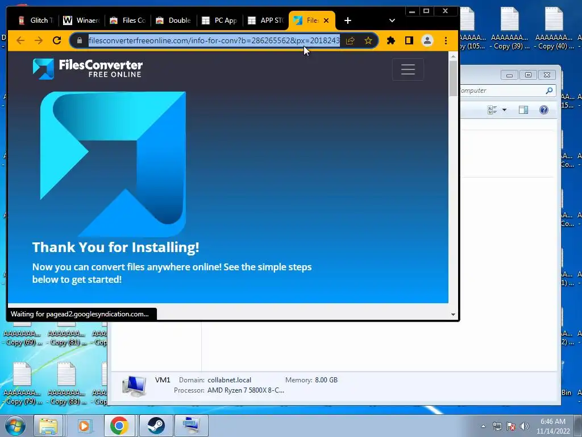This screenshot has height=437, width=582.
Task: Open Windows Explorer from the taskbar
Action: pyautogui.click(x=49, y=426)
